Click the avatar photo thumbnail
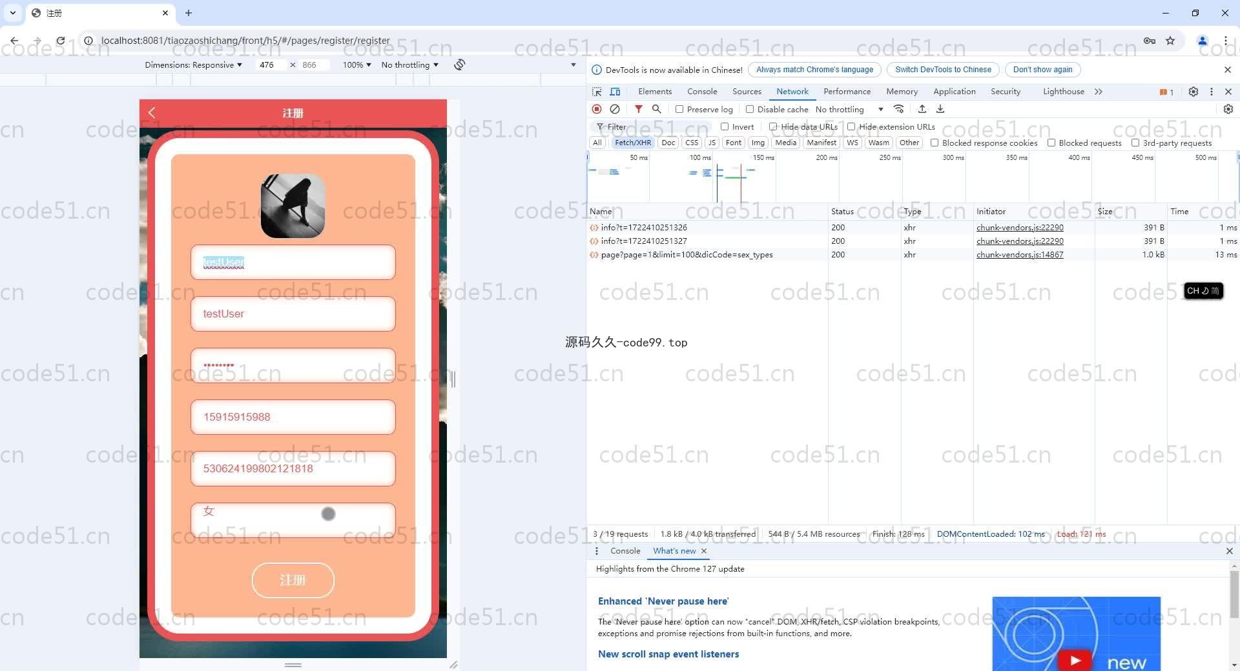This screenshot has width=1240, height=671. [x=293, y=206]
